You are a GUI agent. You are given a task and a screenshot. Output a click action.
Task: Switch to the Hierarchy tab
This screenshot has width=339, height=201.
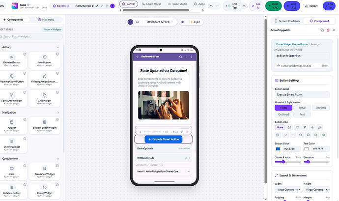coord(46,20)
